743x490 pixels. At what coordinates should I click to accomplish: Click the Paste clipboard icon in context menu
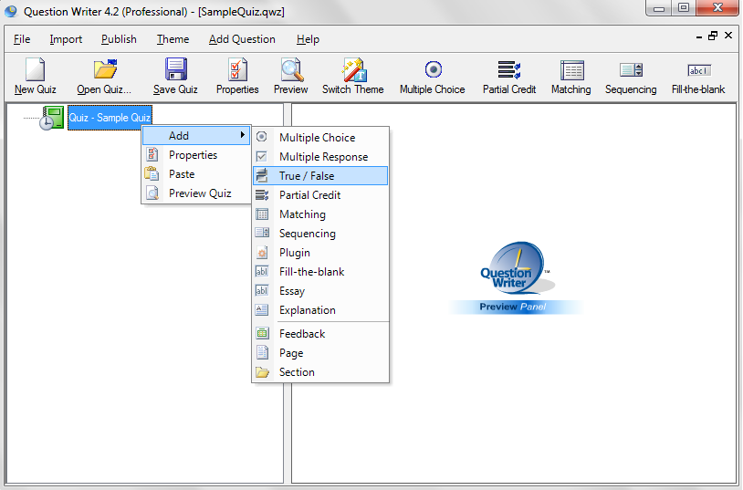152,174
